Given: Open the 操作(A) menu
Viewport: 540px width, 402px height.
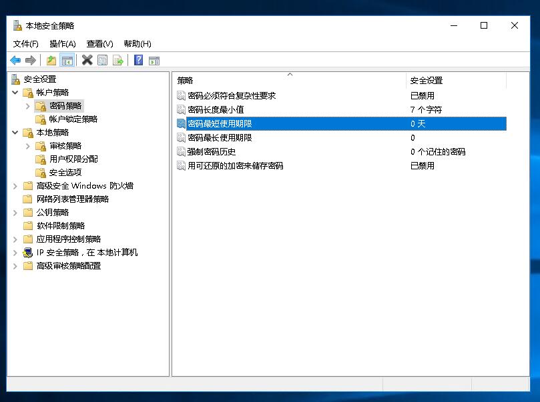Looking at the screenshot, I should (63, 44).
